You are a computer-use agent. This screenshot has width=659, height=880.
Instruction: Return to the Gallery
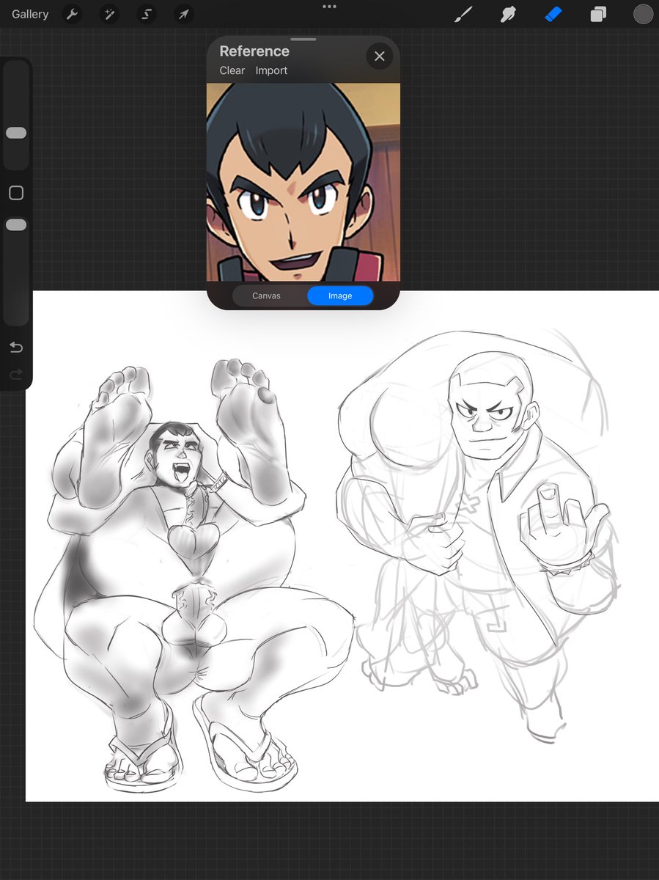[30, 14]
